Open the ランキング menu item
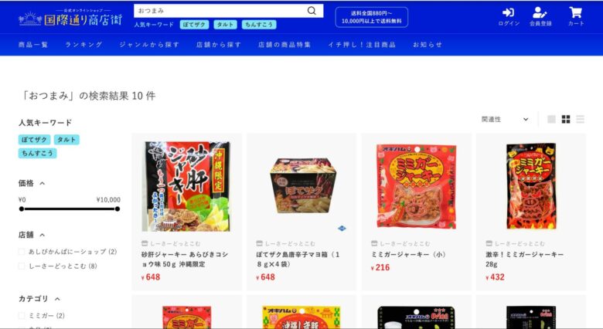603x329 pixels. 83,45
